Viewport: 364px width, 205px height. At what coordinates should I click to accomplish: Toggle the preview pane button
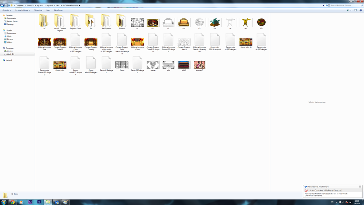pos(355,10)
